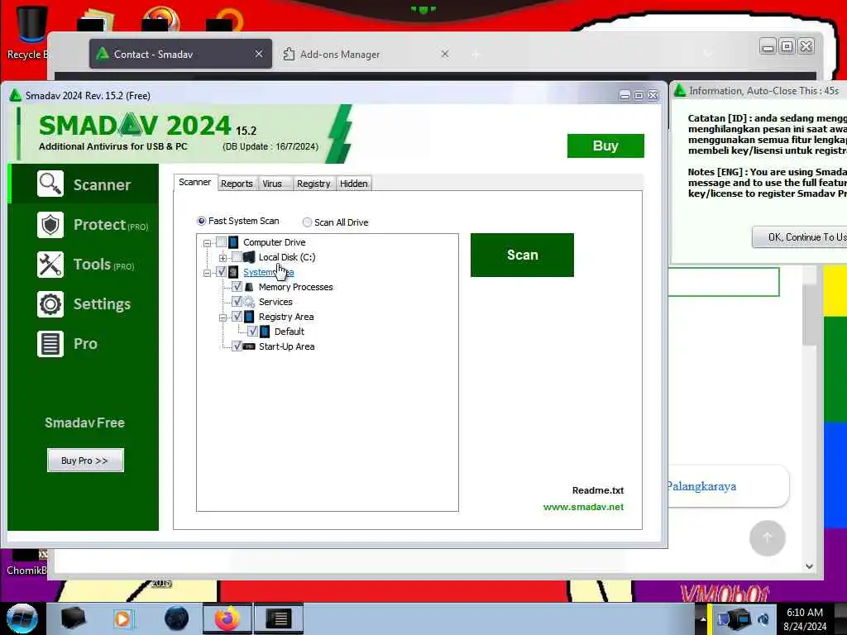847x635 pixels.
Task: Switch to the Scanner tab
Action: (195, 183)
